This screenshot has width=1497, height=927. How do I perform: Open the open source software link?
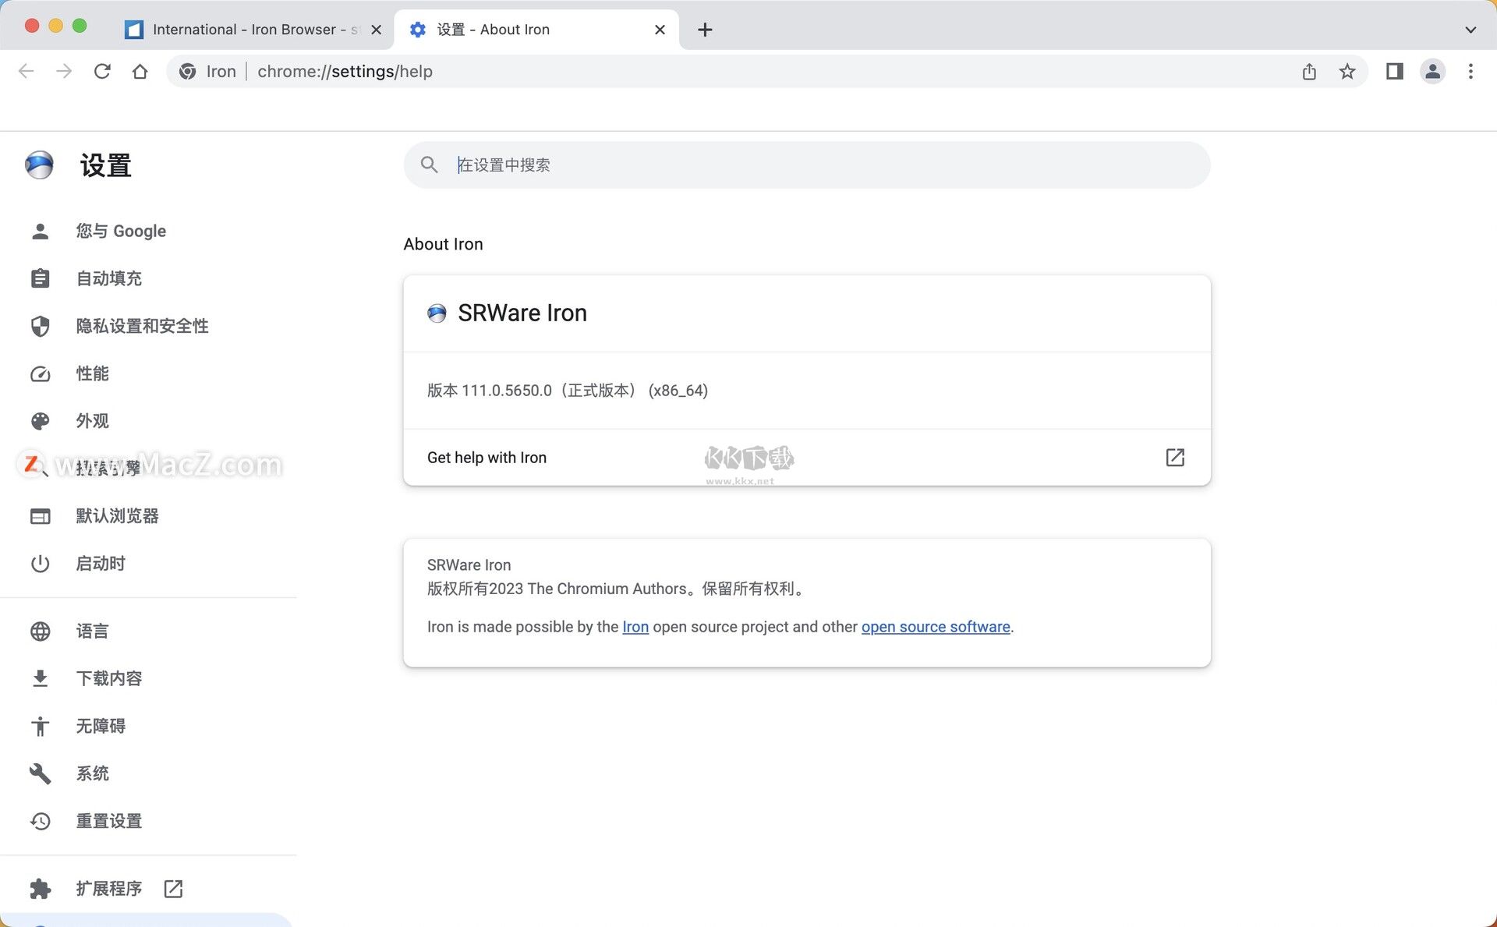click(x=935, y=626)
